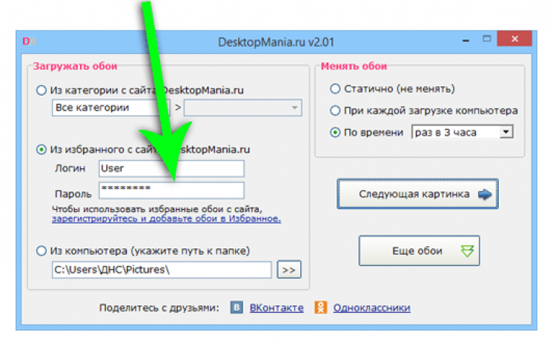The height and width of the screenshot is (344, 556).
Task: Click the DM app logo in title bar
Action: pyautogui.click(x=29, y=42)
